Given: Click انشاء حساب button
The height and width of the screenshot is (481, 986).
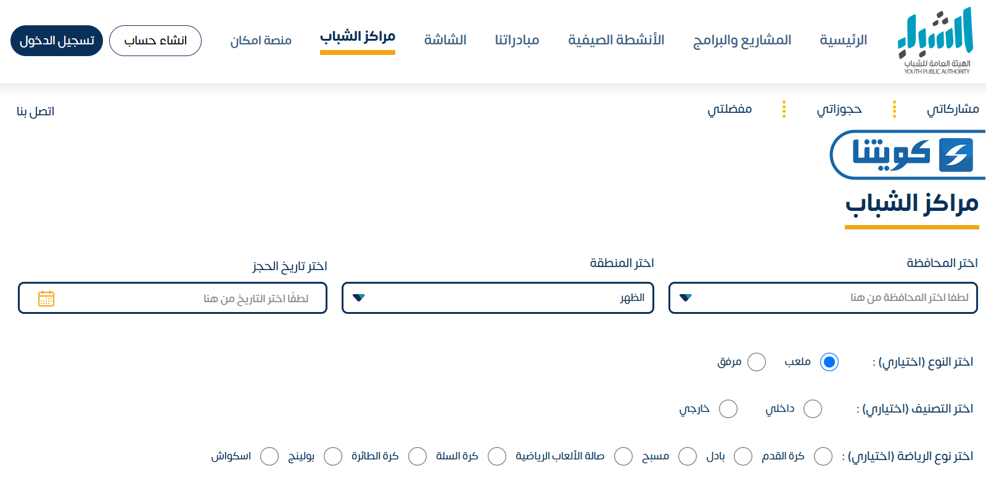Looking at the screenshot, I should [x=155, y=41].
